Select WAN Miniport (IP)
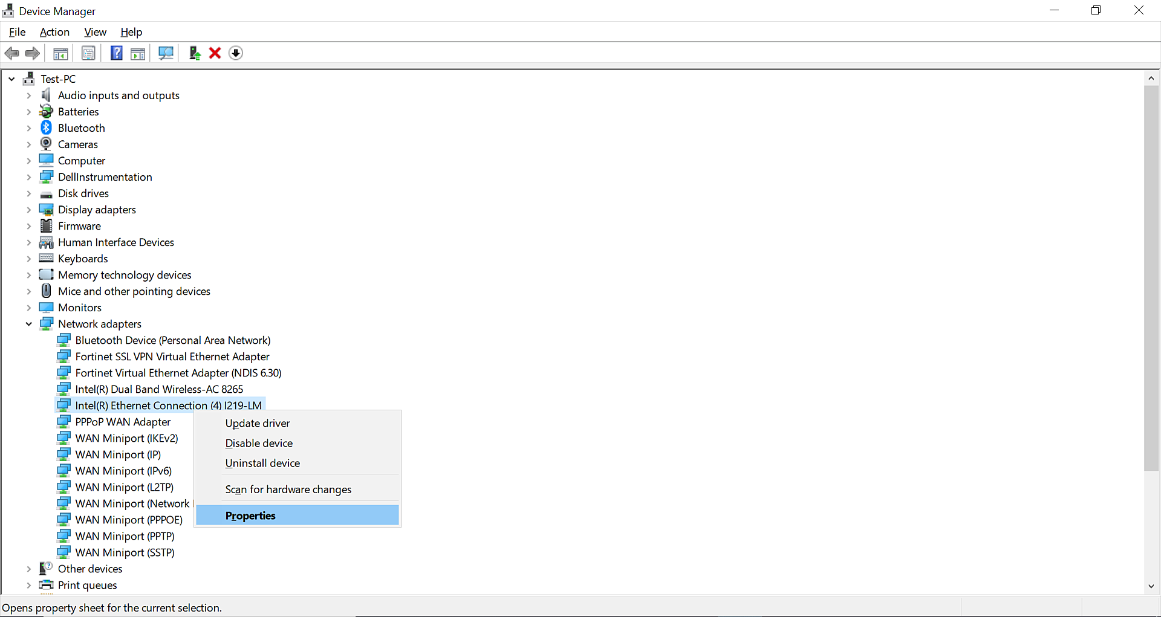The height and width of the screenshot is (617, 1161). pyautogui.click(x=118, y=454)
